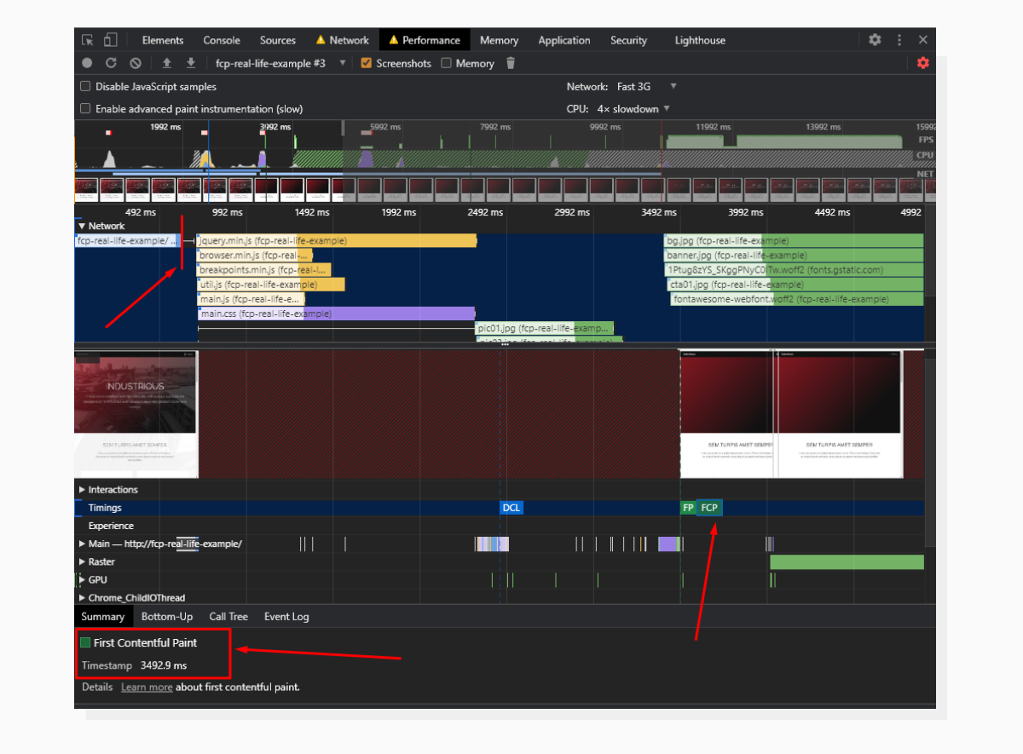Expand the Main thread track
This screenshot has height=754, width=1023.
(x=84, y=543)
